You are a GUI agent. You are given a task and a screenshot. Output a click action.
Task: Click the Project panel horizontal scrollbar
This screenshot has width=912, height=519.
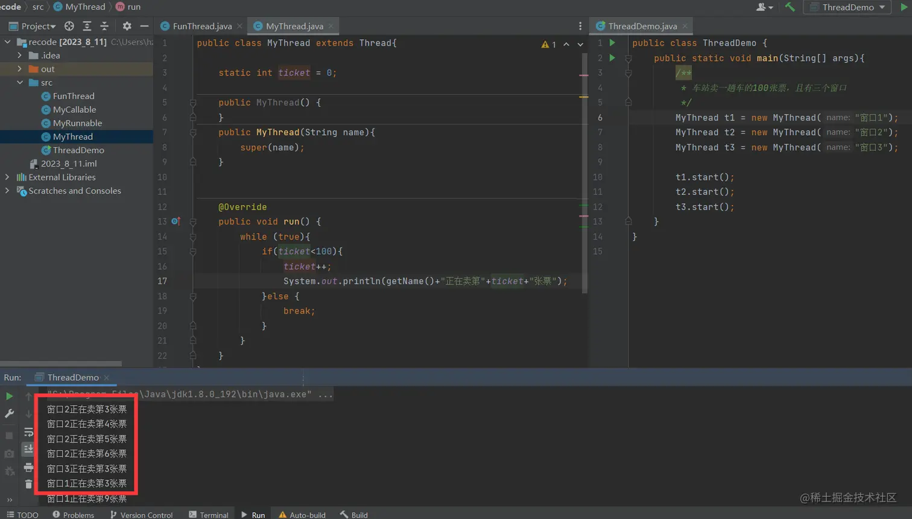click(61, 364)
